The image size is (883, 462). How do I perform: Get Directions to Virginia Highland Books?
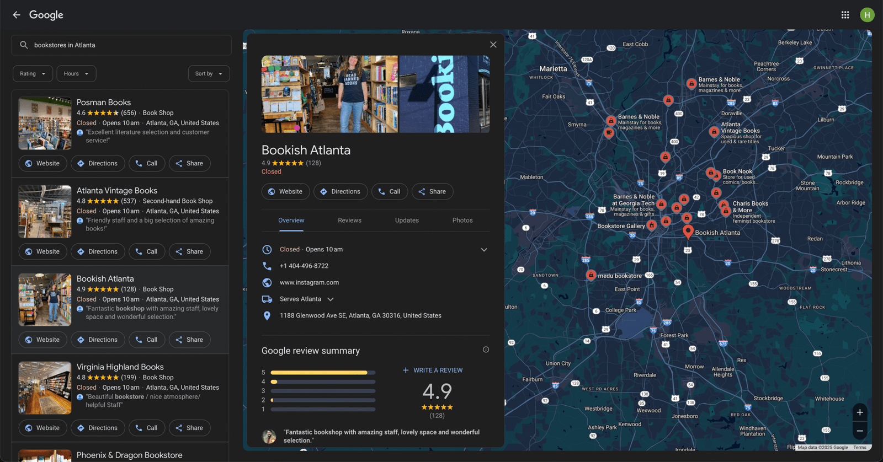(x=98, y=428)
